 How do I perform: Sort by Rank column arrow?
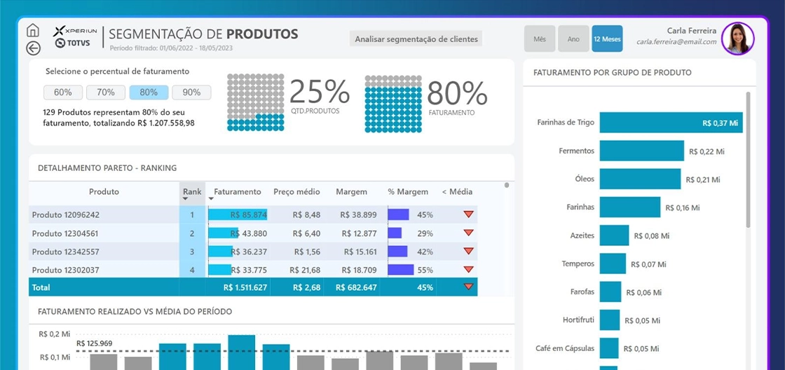(185, 199)
